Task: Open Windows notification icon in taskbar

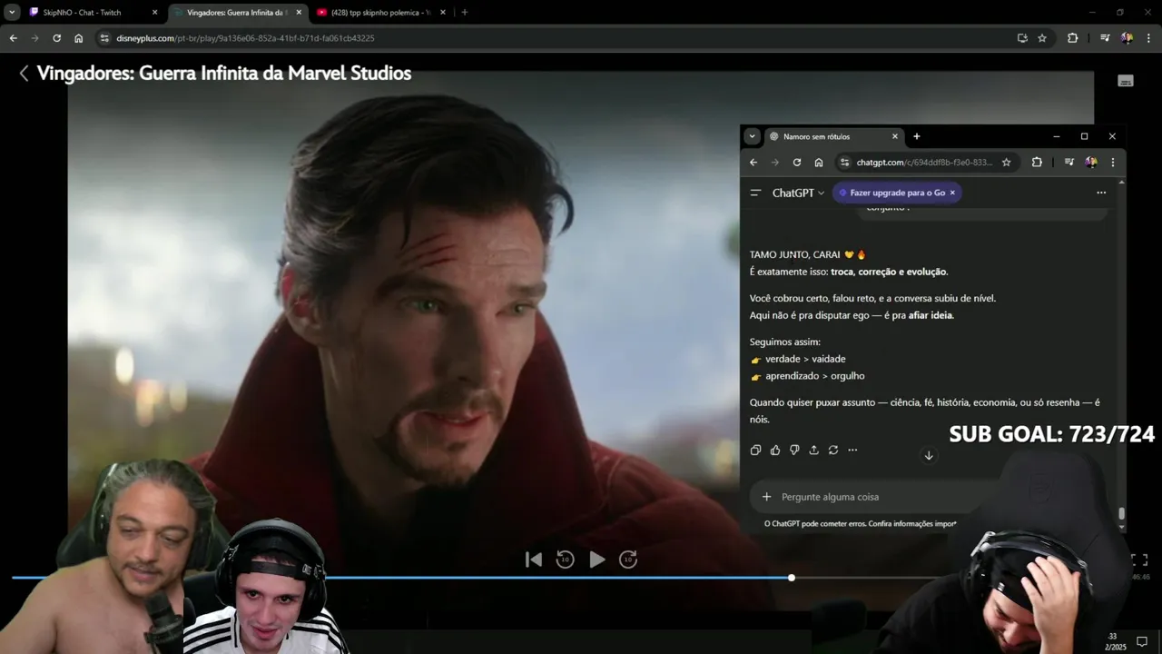Action: point(1142,641)
